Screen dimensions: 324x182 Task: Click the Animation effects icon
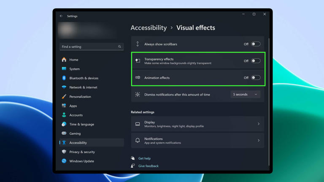coord(138,78)
